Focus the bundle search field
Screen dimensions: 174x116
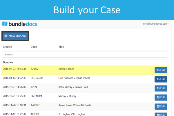click(85, 55)
